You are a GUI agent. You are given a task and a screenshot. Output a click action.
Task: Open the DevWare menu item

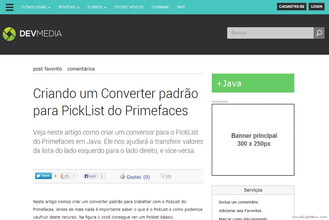tap(160, 7)
